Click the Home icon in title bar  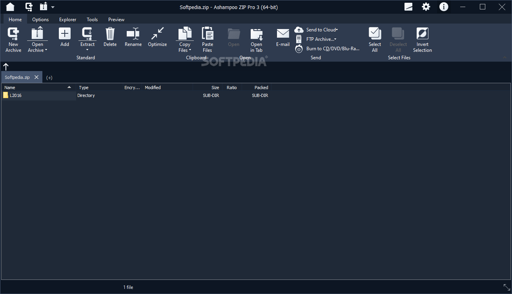pos(10,7)
